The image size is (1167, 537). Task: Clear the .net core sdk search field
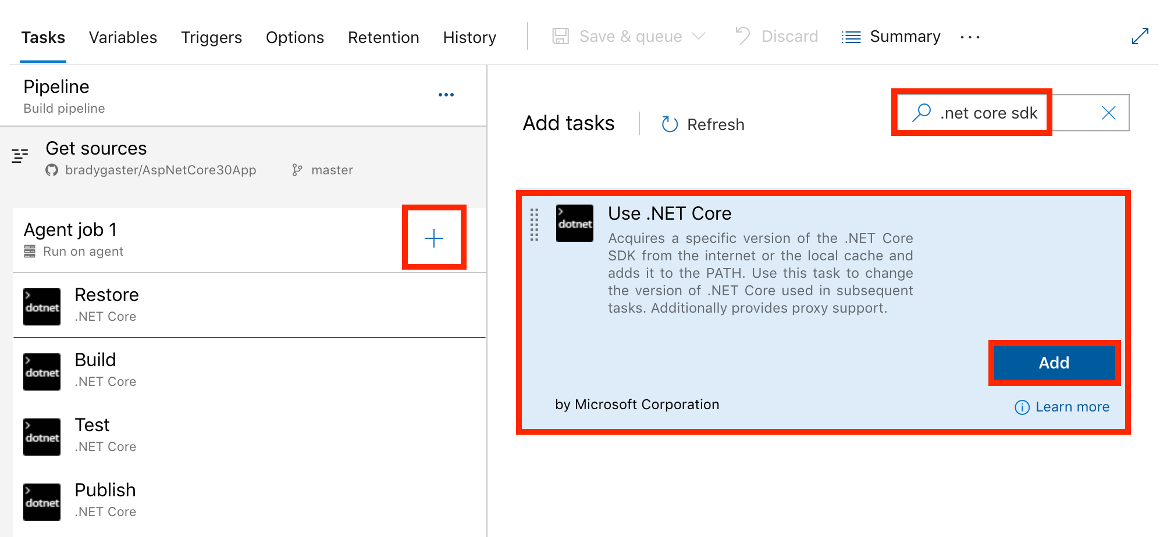point(1109,112)
